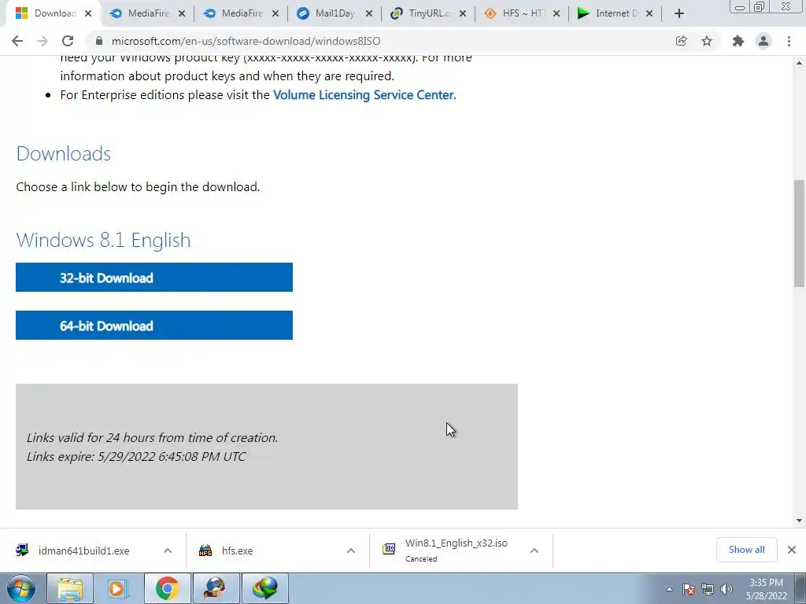Open HFS globe-and-person taskbar app
The image size is (806, 604).
coord(216,588)
